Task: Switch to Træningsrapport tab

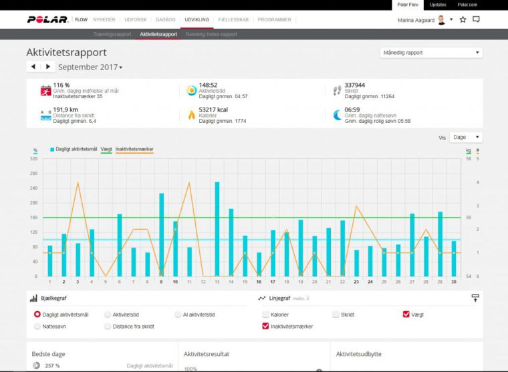Action: 112,34
